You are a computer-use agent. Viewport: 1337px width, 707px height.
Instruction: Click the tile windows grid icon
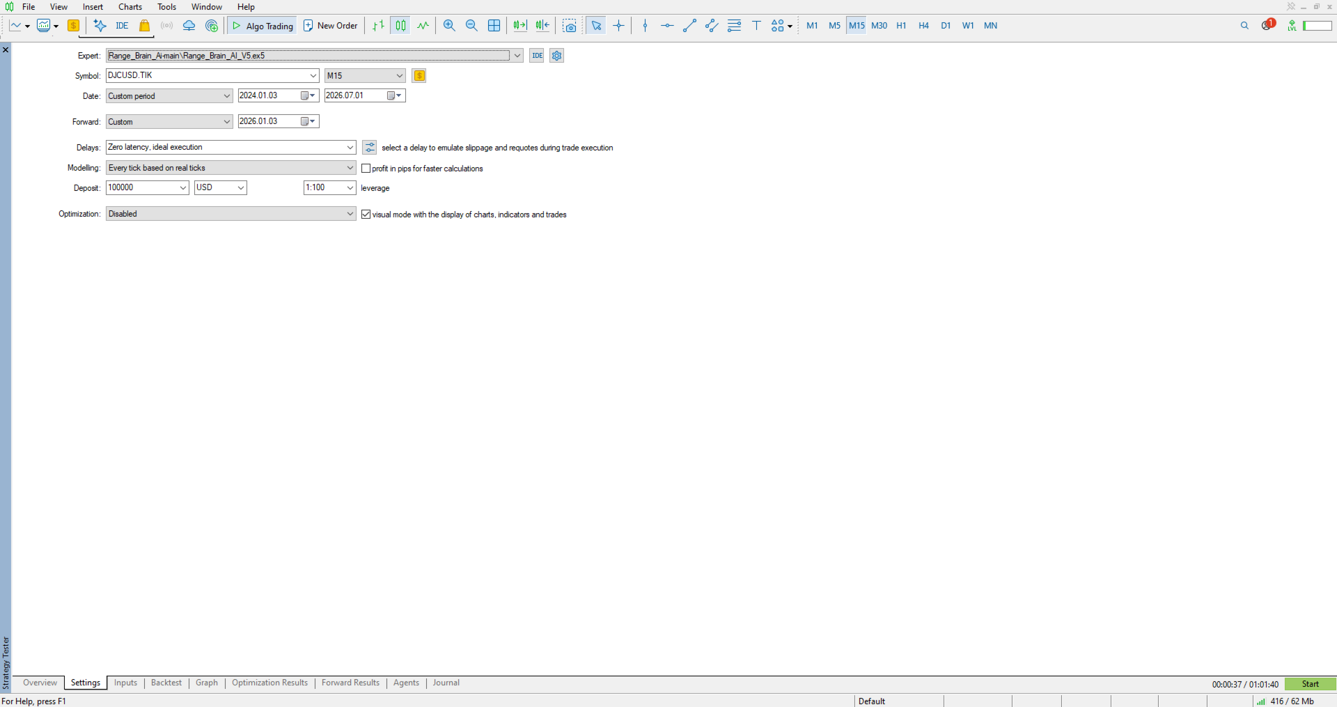click(494, 26)
